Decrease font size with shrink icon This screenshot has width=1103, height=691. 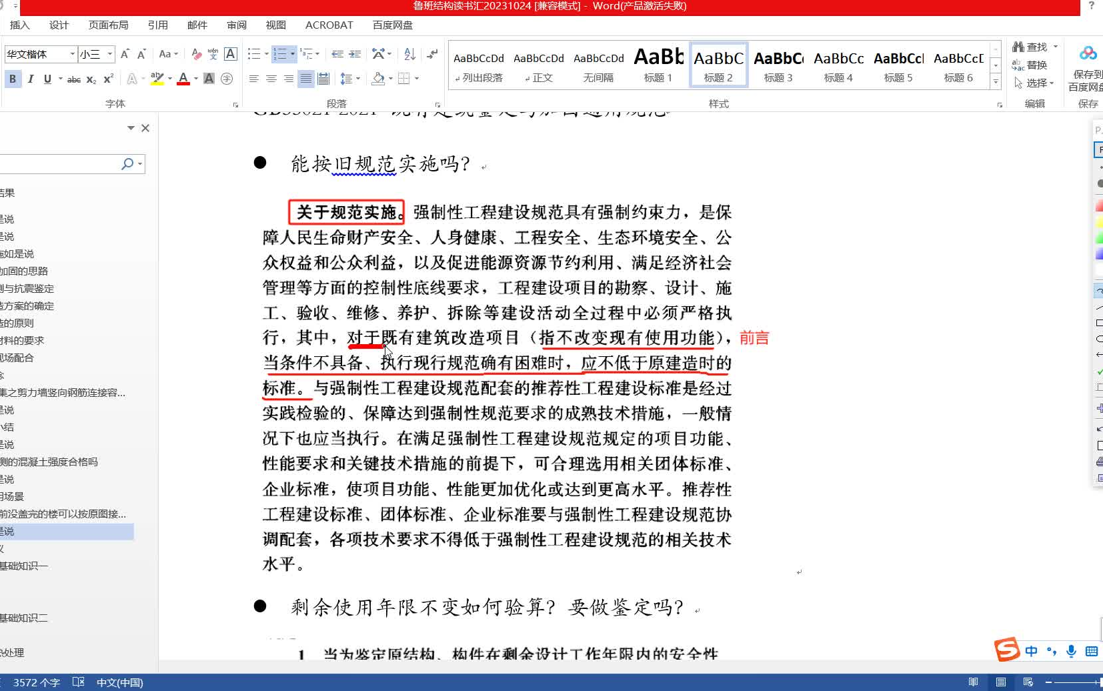(x=141, y=54)
